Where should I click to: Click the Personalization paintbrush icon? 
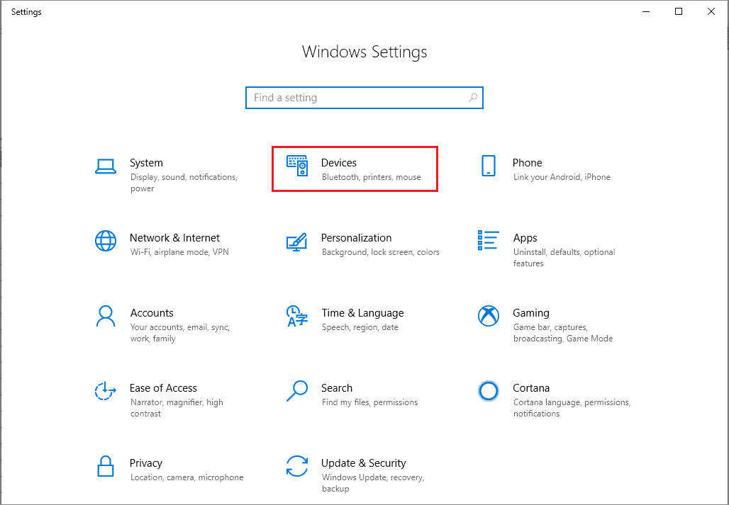click(x=296, y=242)
